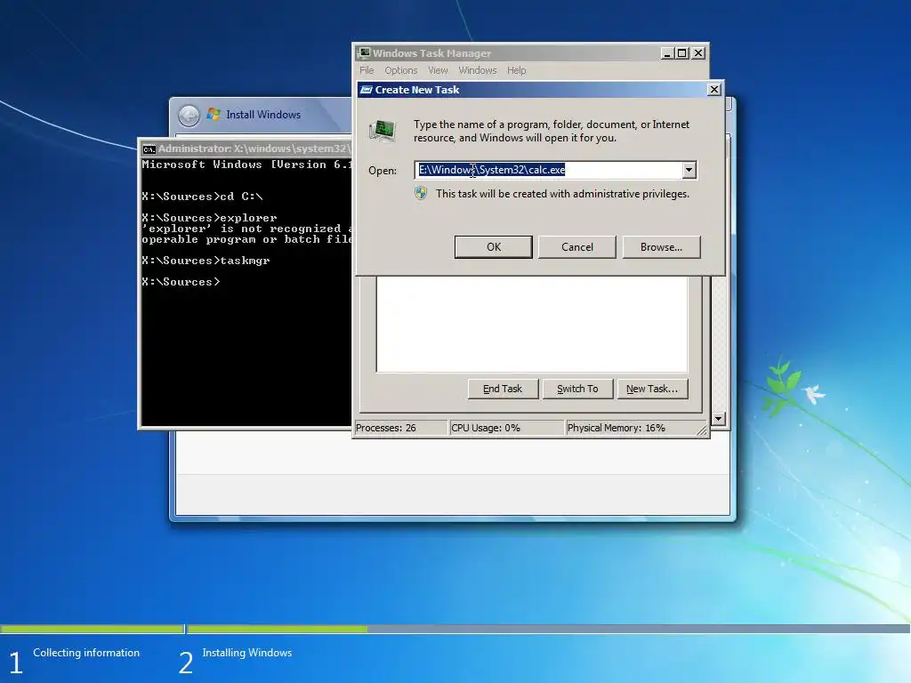The width and height of the screenshot is (911, 683).
Task: Click CPU Usage: 0% status entry
Action: pyautogui.click(x=506, y=428)
